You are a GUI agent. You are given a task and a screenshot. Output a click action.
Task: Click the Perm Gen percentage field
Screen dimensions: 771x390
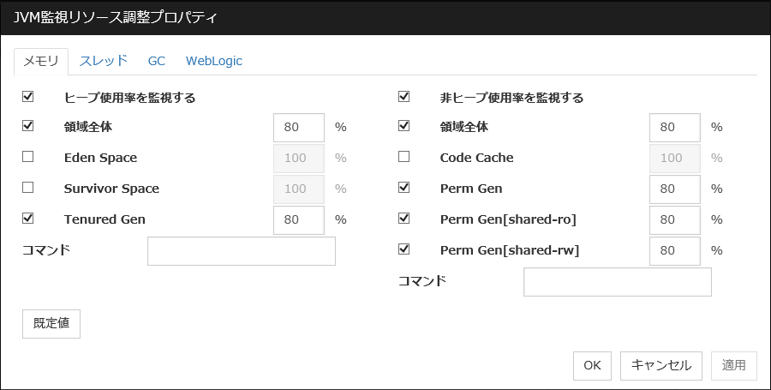click(x=674, y=189)
